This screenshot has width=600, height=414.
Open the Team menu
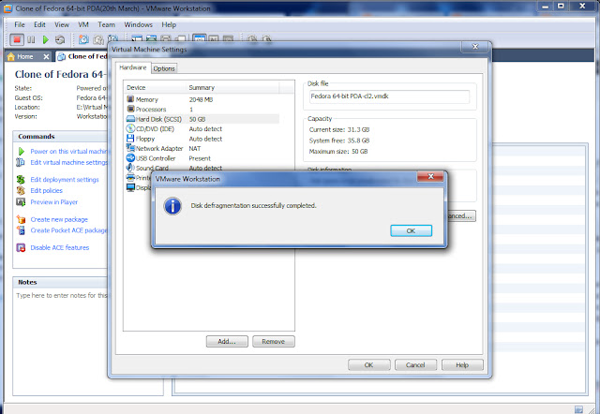pos(106,24)
